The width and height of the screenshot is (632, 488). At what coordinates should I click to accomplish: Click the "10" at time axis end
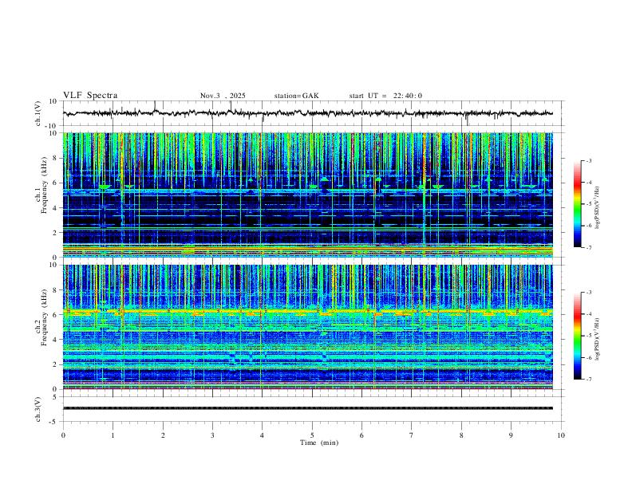pyautogui.click(x=561, y=435)
